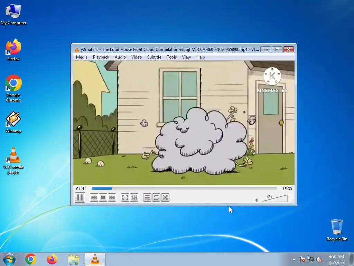
Task: Select Firefox desktop shortcut
Action: (x=13, y=50)
